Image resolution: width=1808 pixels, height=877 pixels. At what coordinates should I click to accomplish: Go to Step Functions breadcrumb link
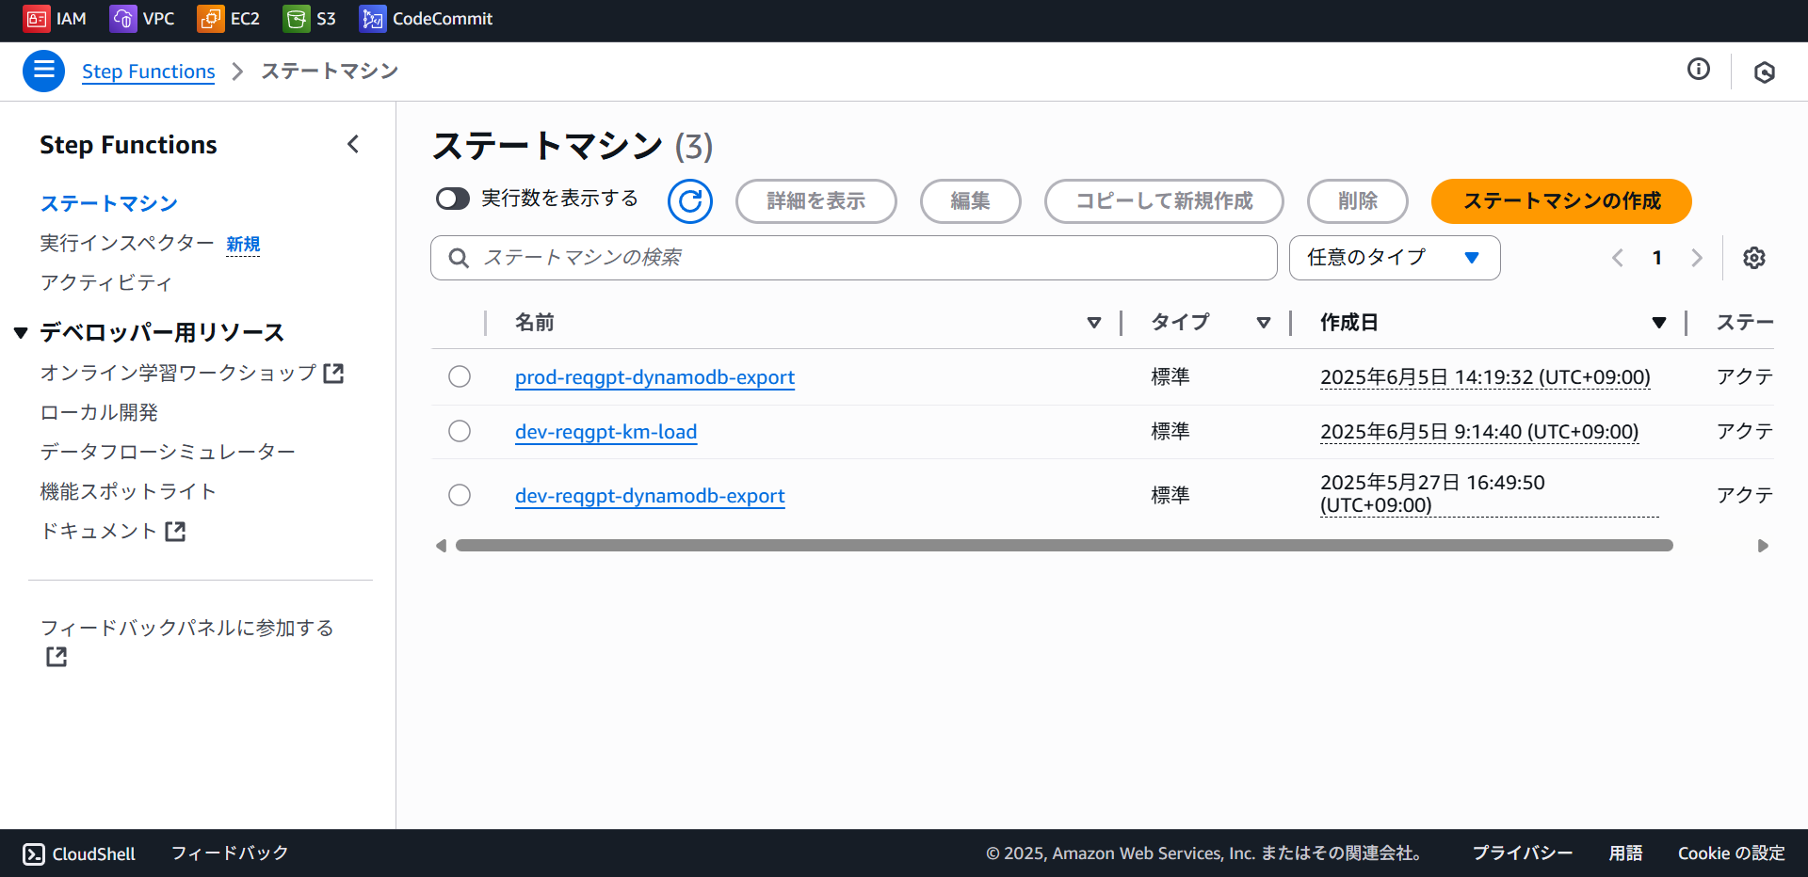click(148, 72)
